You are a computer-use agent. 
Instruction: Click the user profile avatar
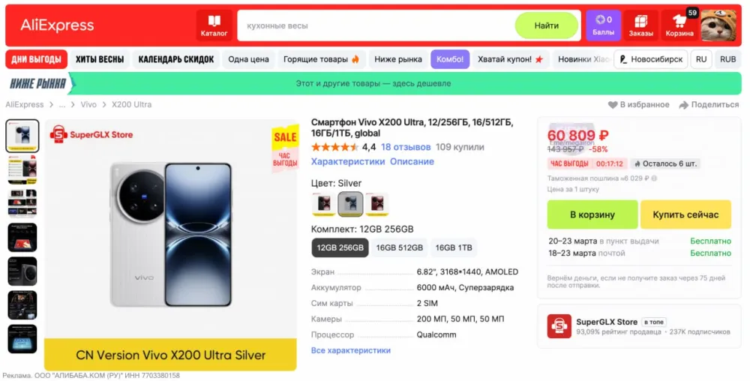(x=718, y=25)
